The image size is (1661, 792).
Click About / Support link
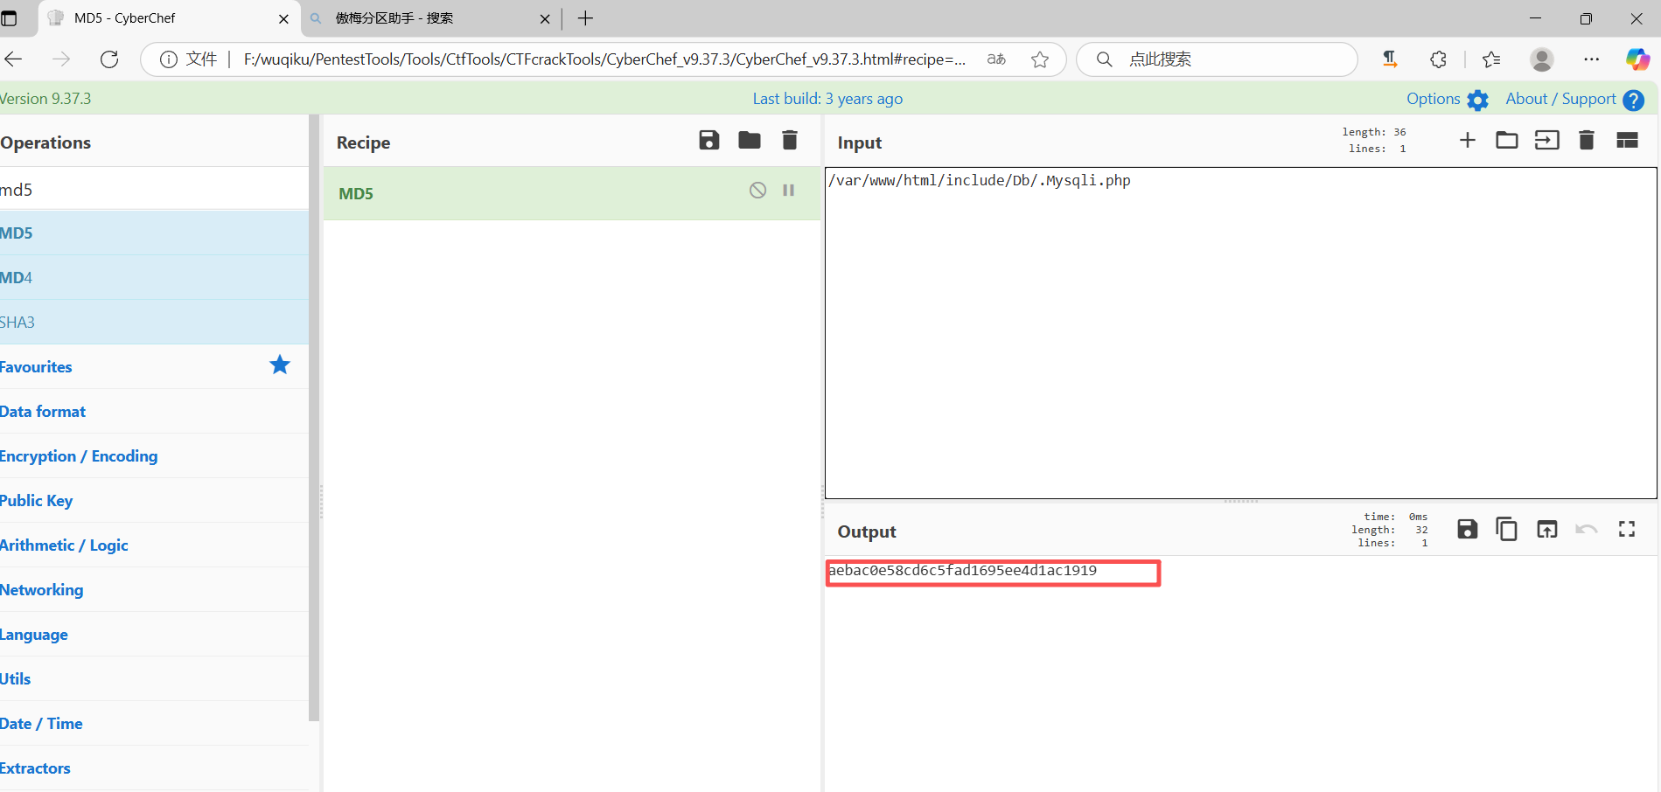1560,99
